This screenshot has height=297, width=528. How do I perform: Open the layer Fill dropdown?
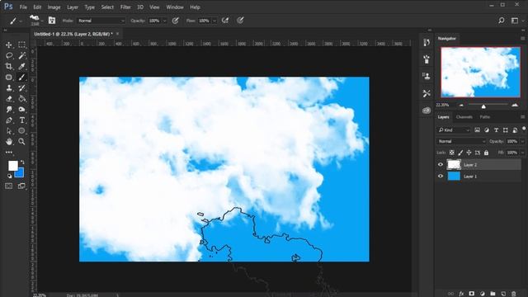522,153
